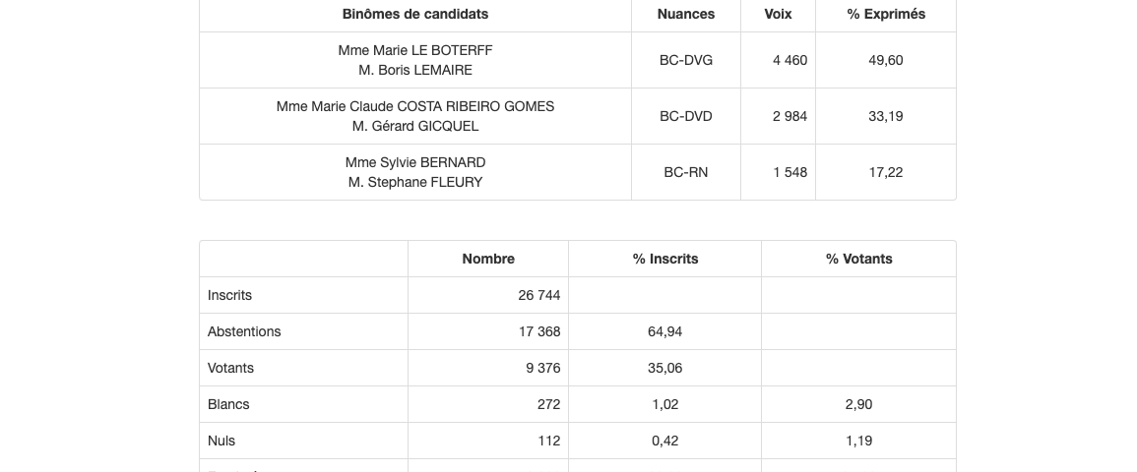This screenshot has width=1137, height=472.
Task: Select the 1 548 votes value
Action: [790, 172]
